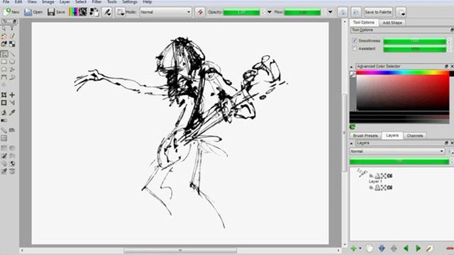The image size is (454, 255).
Task: Toggle the eraser mode icon beside Mode
Action: 200,12
